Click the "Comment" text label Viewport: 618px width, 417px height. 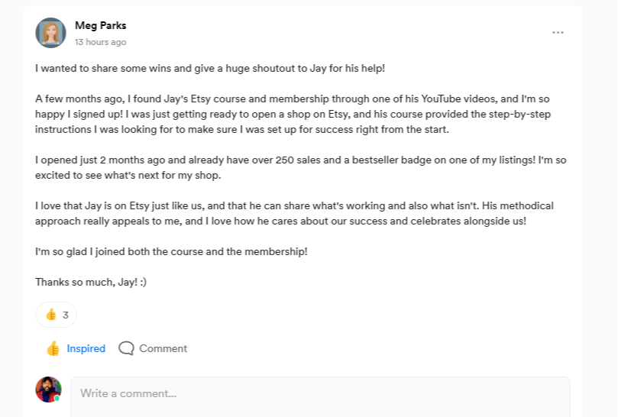click(163, 348)
